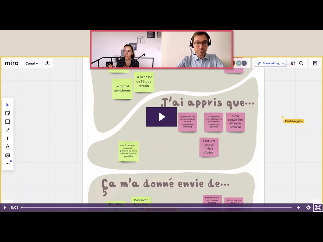
Task: Select the 'nos personas sont complémentaires' pink note
Action: (x=188, y=122)
